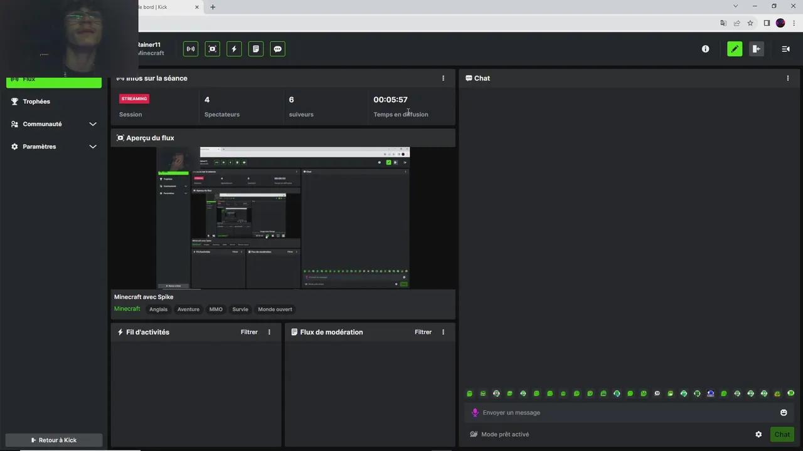Screen dimensions: 803x451
Task: Open the Minecraft category link
Action: (127, 309)
